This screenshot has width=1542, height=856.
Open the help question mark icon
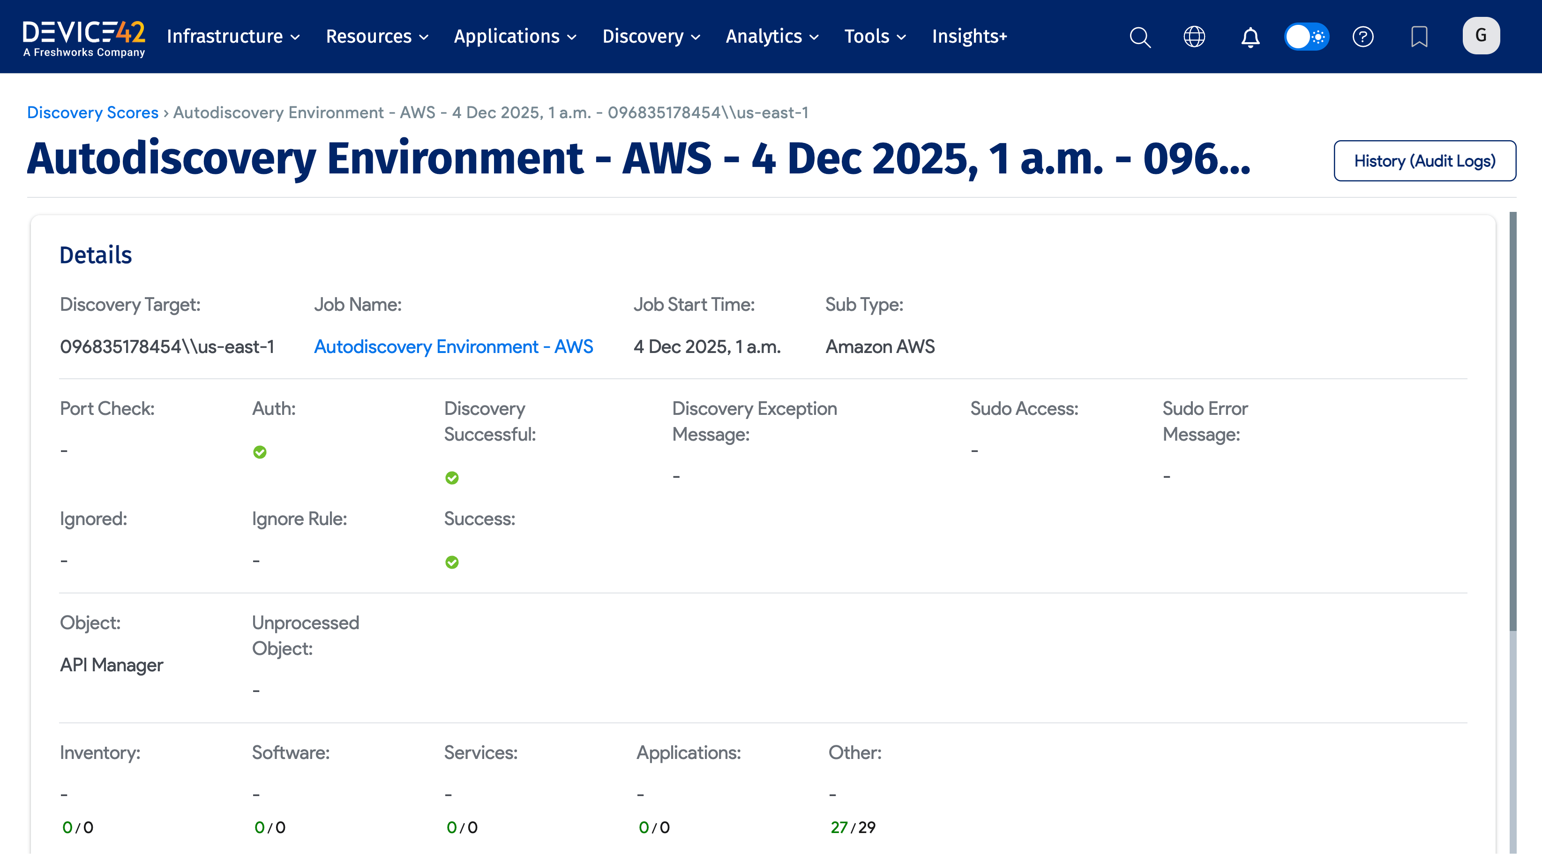pos(1363,37)
